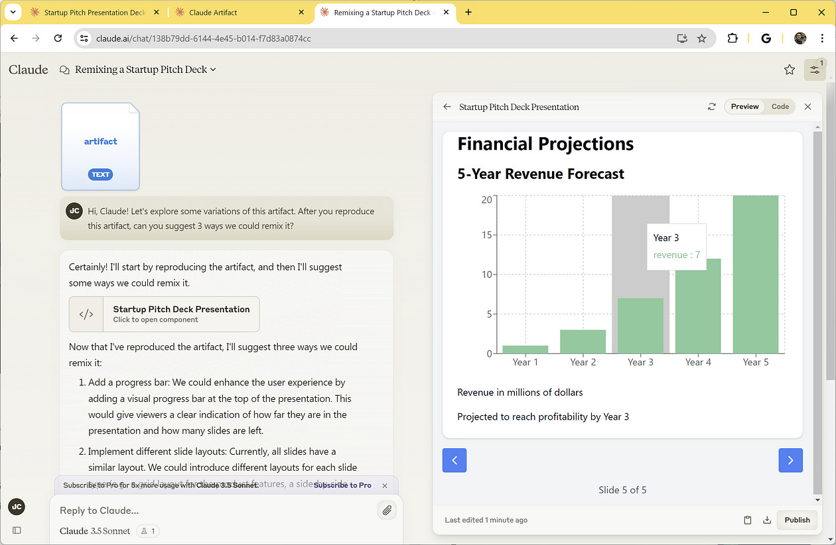Publish the artifact
Screen dimensions: 836x545
click(796, 520)
